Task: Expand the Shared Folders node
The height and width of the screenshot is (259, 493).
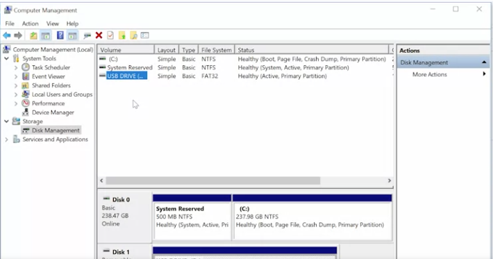Action: [x=16, y=85]
